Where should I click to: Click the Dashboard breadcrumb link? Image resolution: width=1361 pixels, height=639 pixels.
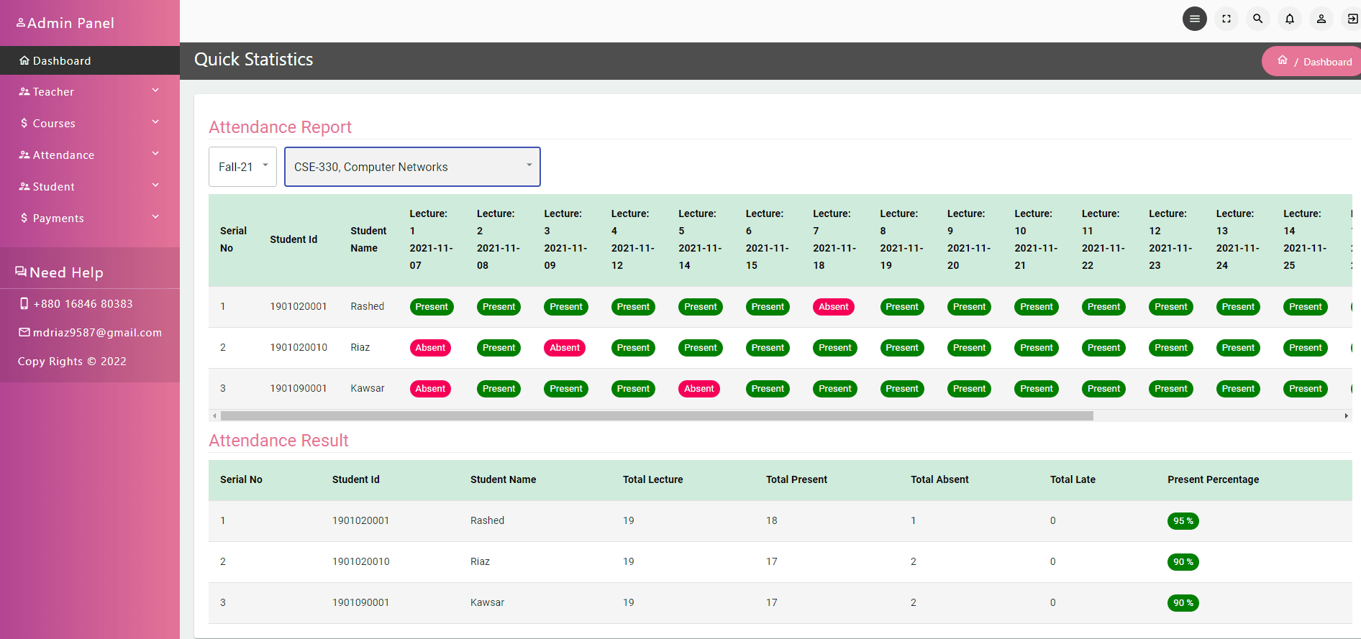tap(1327, 62)
